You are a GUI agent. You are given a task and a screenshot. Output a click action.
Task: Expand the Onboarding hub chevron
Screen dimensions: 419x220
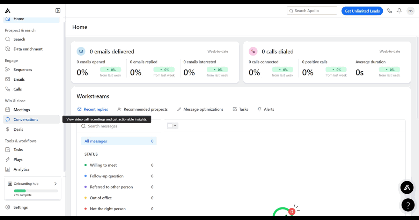[55, 184]
